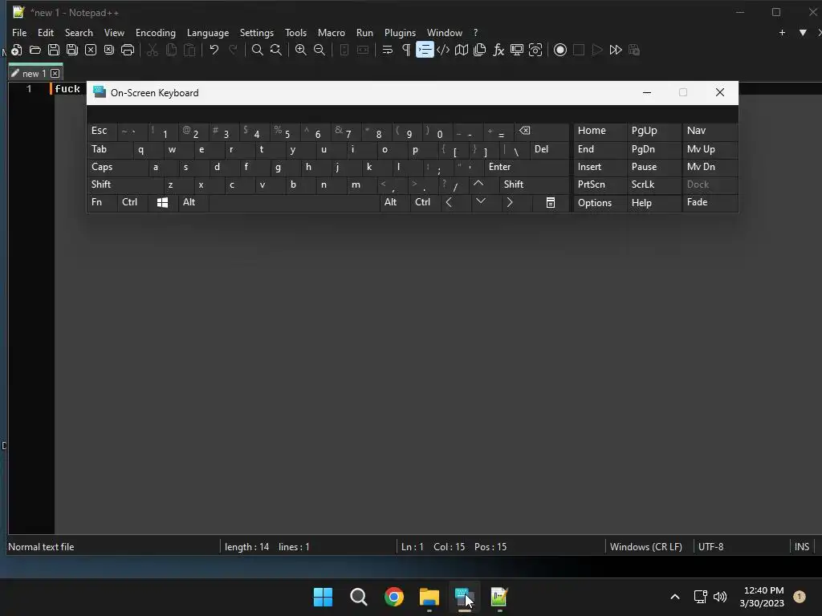822x616 pixels.
Task: Toggle Word Wrap in the toolbar
Action: pyautogui.click(x=388, y=50)
